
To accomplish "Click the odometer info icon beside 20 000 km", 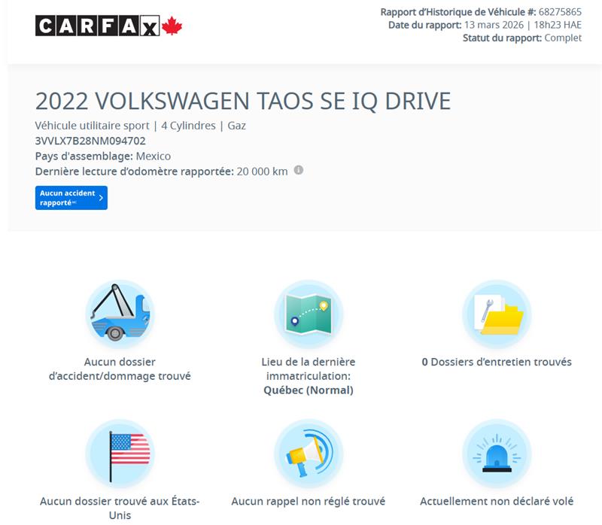I will coord(299,170).
